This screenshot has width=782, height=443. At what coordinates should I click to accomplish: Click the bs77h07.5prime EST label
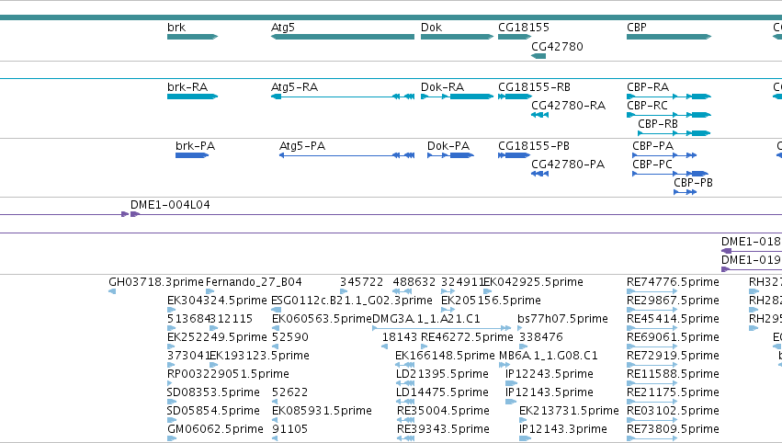click(562, 319)
